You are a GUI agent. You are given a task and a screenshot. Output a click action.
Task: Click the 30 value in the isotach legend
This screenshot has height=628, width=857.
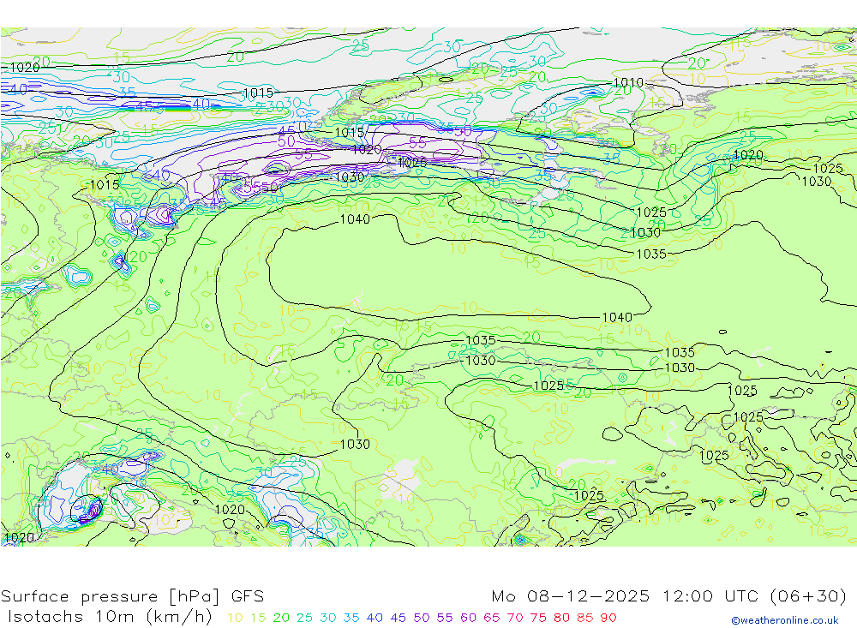point(328,618)
